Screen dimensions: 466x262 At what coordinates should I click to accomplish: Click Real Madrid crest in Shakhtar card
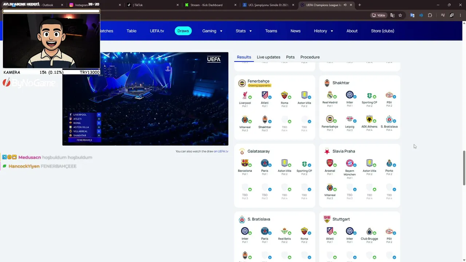click(330, 95)
